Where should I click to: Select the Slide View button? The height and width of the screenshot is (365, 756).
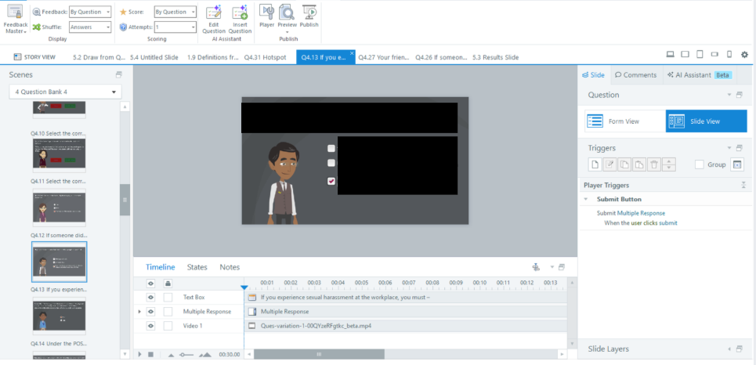pyautogui.click(x=707, y=121)
